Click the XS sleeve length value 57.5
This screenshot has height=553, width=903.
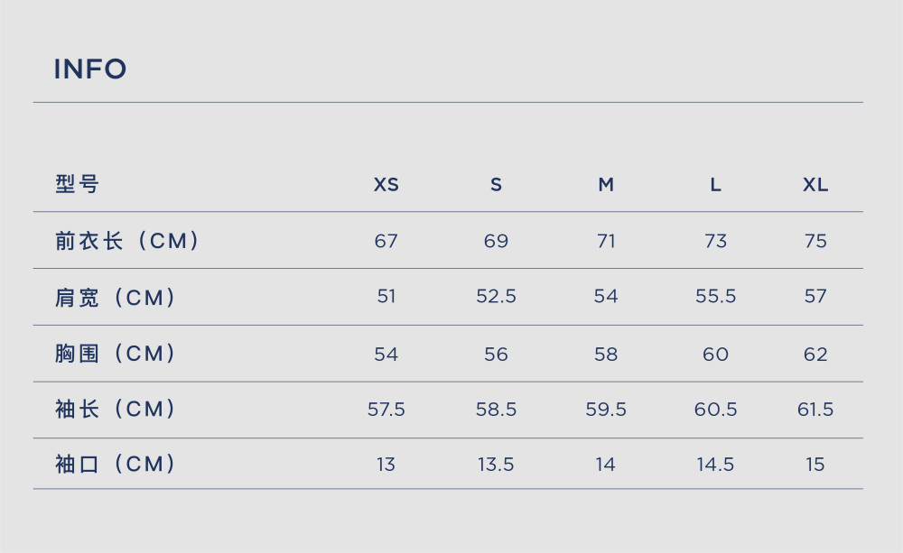tap(386, 410)
